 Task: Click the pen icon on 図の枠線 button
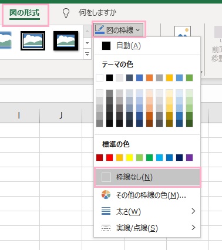[100, 29]
